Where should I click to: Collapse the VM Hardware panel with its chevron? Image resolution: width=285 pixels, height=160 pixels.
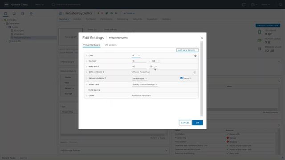tap(279, 62)
